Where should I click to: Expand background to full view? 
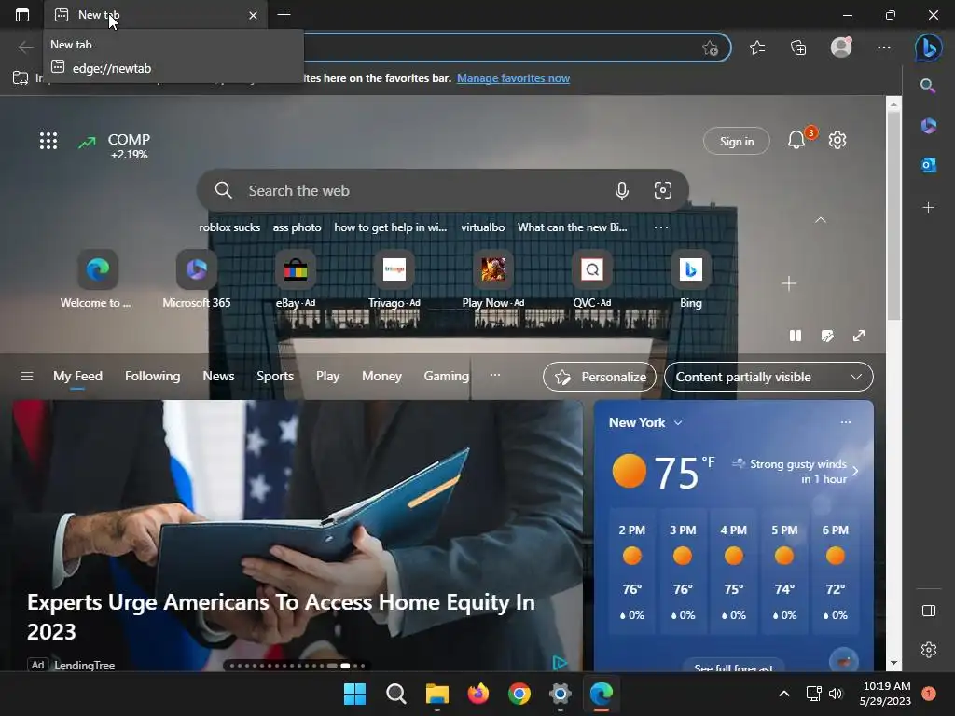859,336
